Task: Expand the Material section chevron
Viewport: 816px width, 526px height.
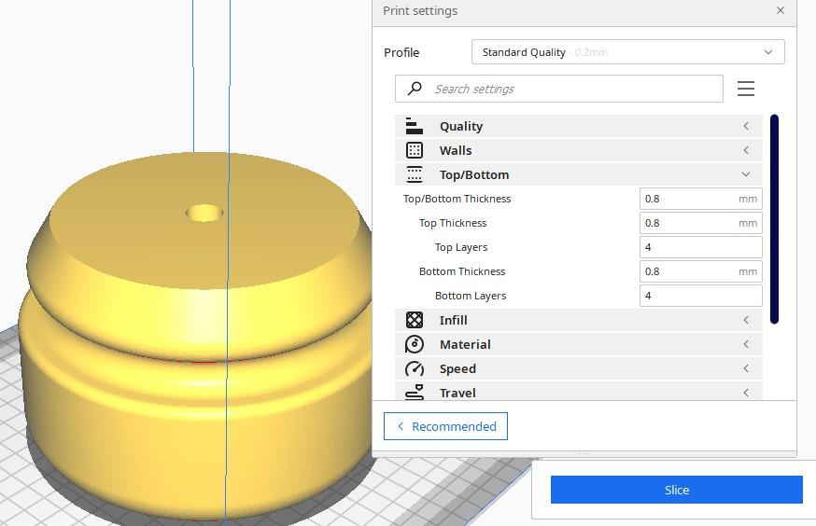Action: (x=746, y=344)
